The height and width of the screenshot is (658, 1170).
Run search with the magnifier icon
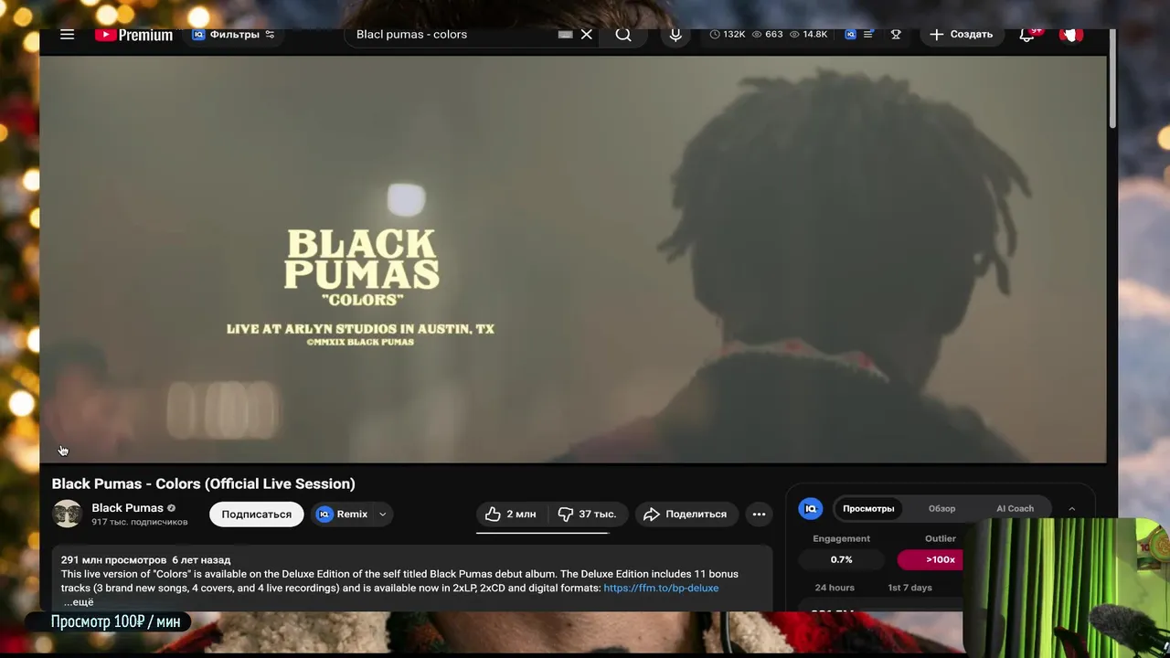click(623, 35)
